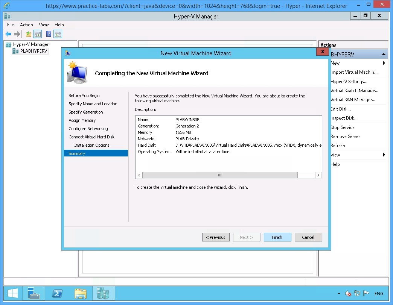This screenshot has height=305, width=393.
Task: Click Finish to create the virtual machine
Action: click(x=277, y=237)
